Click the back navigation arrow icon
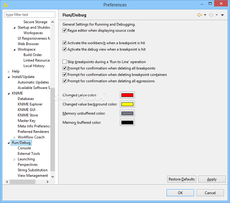The width and height of the screenshot is (230, 203). point(199,15)
